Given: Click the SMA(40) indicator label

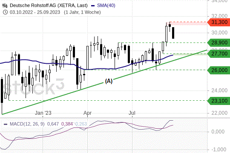Looking at the screenshot, I should coord(106,6).
